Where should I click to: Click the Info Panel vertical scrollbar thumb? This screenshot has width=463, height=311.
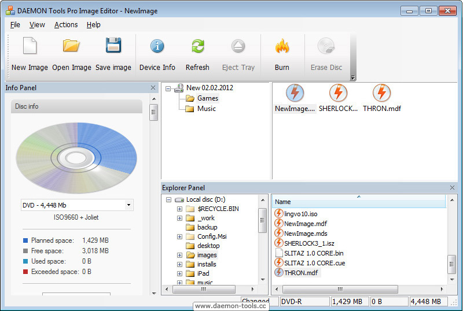tap(153, 112)
